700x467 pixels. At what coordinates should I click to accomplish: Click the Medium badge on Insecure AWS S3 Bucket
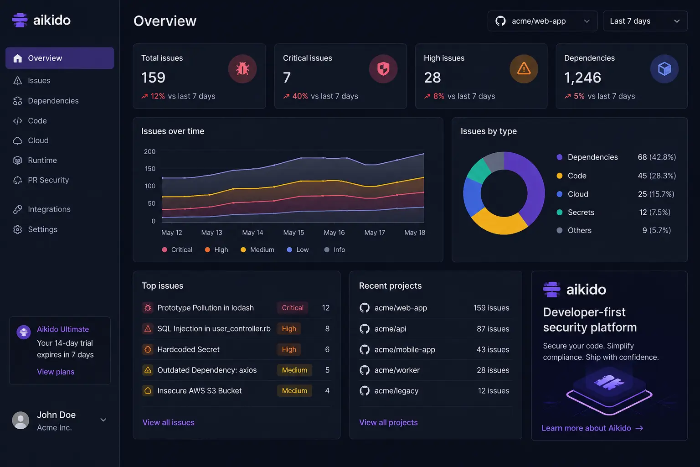(x=294, y=391)
